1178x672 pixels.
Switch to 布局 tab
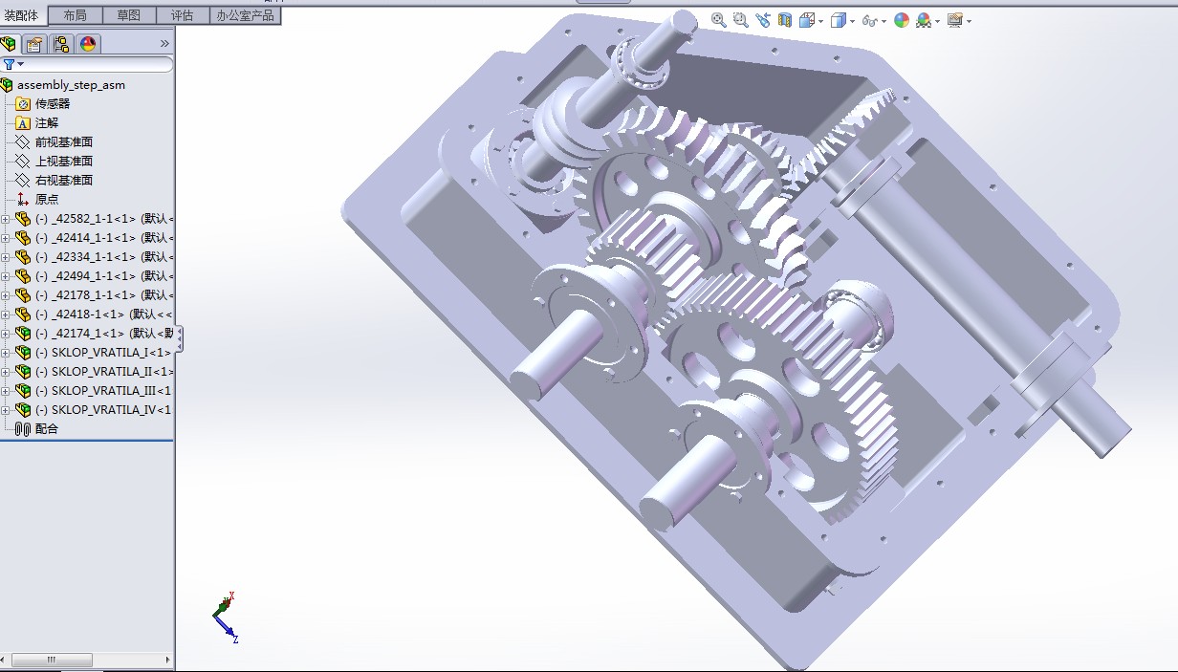pos(74,15)
